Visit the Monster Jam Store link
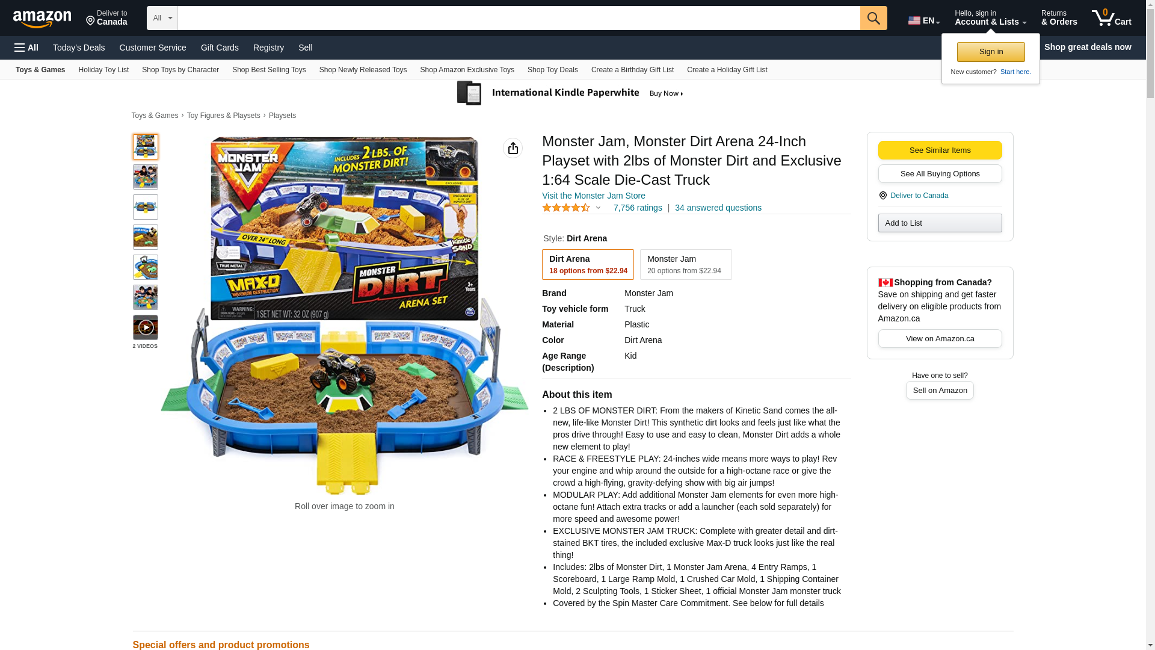Screen dimensions: 1155x650 click(x=594, y=196)
